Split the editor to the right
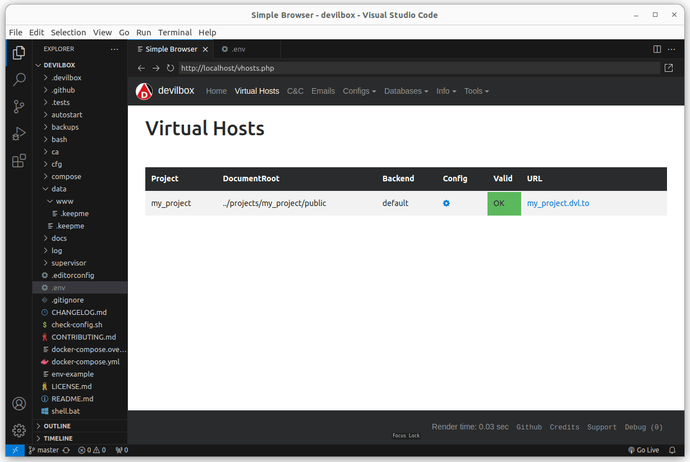The width and height of the screenshot is (690, 462). (x=657, y=49)
